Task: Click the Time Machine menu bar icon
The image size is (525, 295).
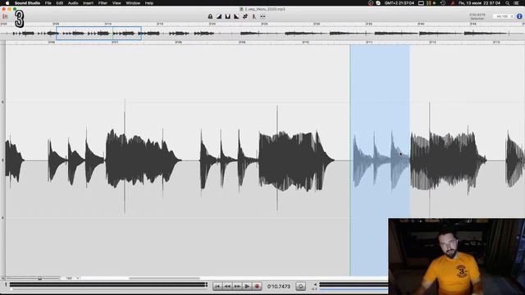Action: (x=443, y=3)
